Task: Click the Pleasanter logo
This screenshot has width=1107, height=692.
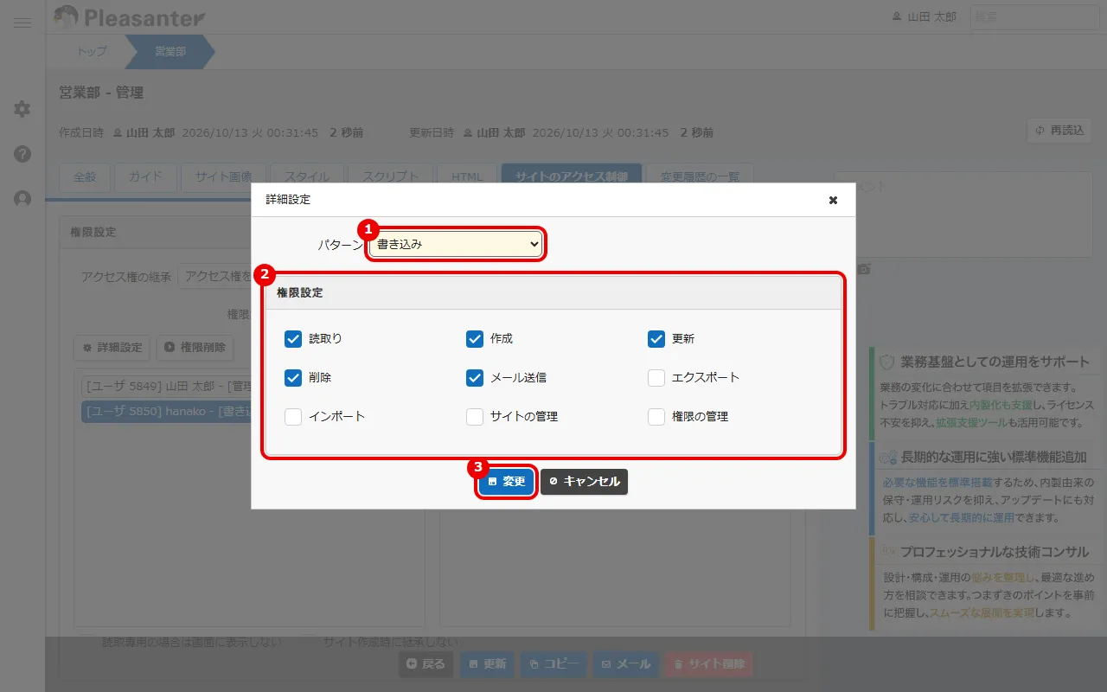Action: (130, 16)
